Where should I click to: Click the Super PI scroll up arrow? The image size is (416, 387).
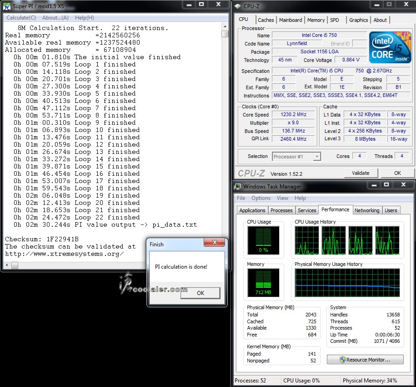click(x=225, y=26)
